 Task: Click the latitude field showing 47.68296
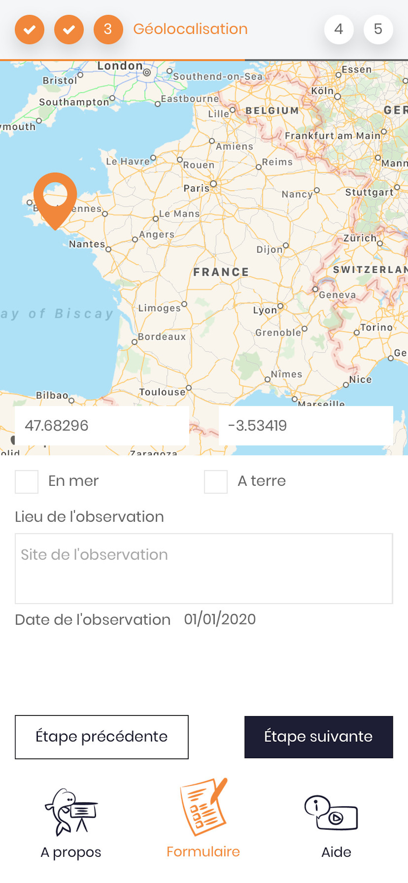coord(102,426)
